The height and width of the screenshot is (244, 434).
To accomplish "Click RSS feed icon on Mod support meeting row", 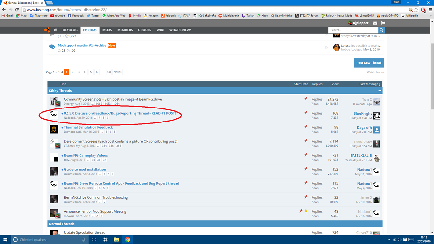I will coord(327,48).
